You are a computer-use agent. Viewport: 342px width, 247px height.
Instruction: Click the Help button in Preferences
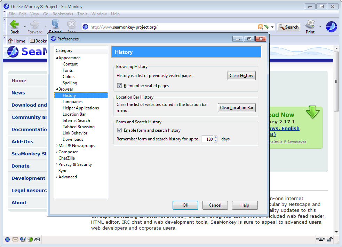click(x=245, y=205)
